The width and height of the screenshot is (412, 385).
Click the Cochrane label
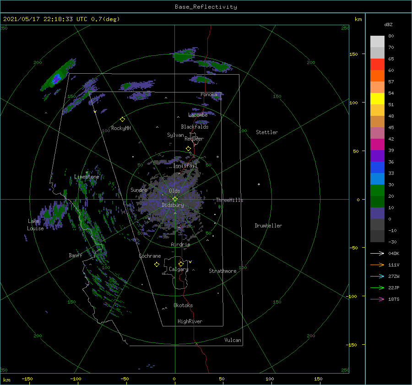point(150,256)
